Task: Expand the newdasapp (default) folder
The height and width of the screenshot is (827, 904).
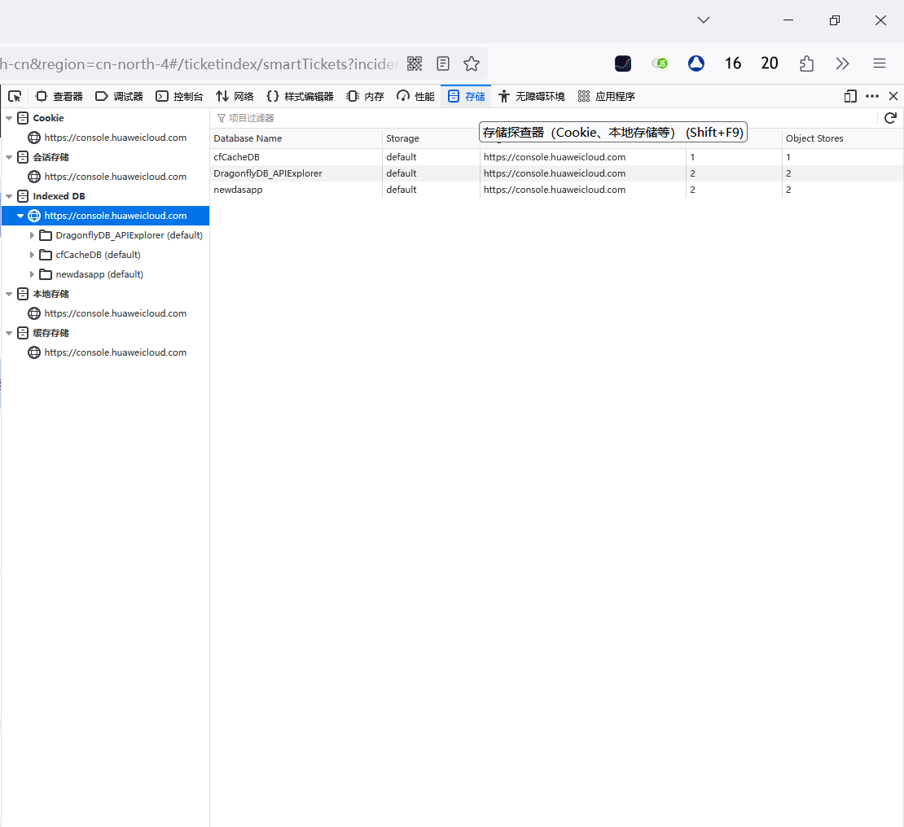Action: coord(32,275)
